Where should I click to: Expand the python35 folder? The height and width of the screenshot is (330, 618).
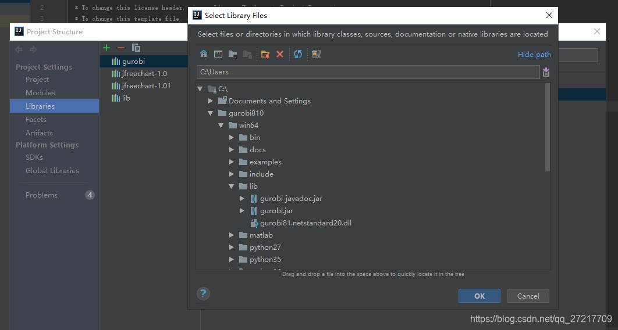point(232,260)
